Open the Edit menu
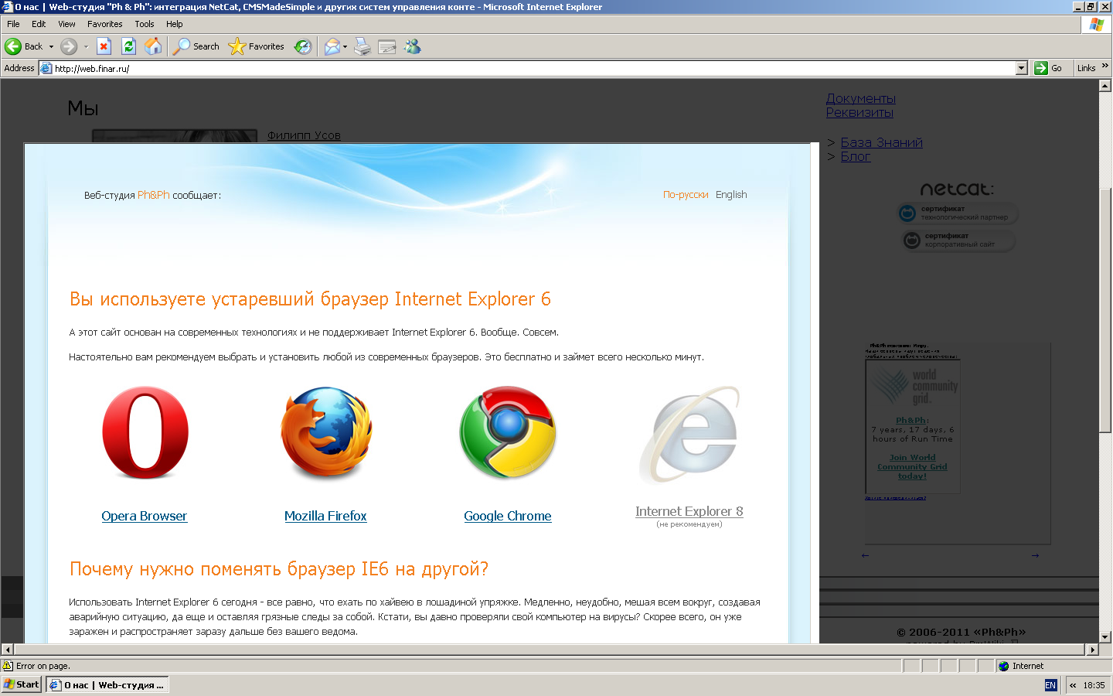 (39, 24)
